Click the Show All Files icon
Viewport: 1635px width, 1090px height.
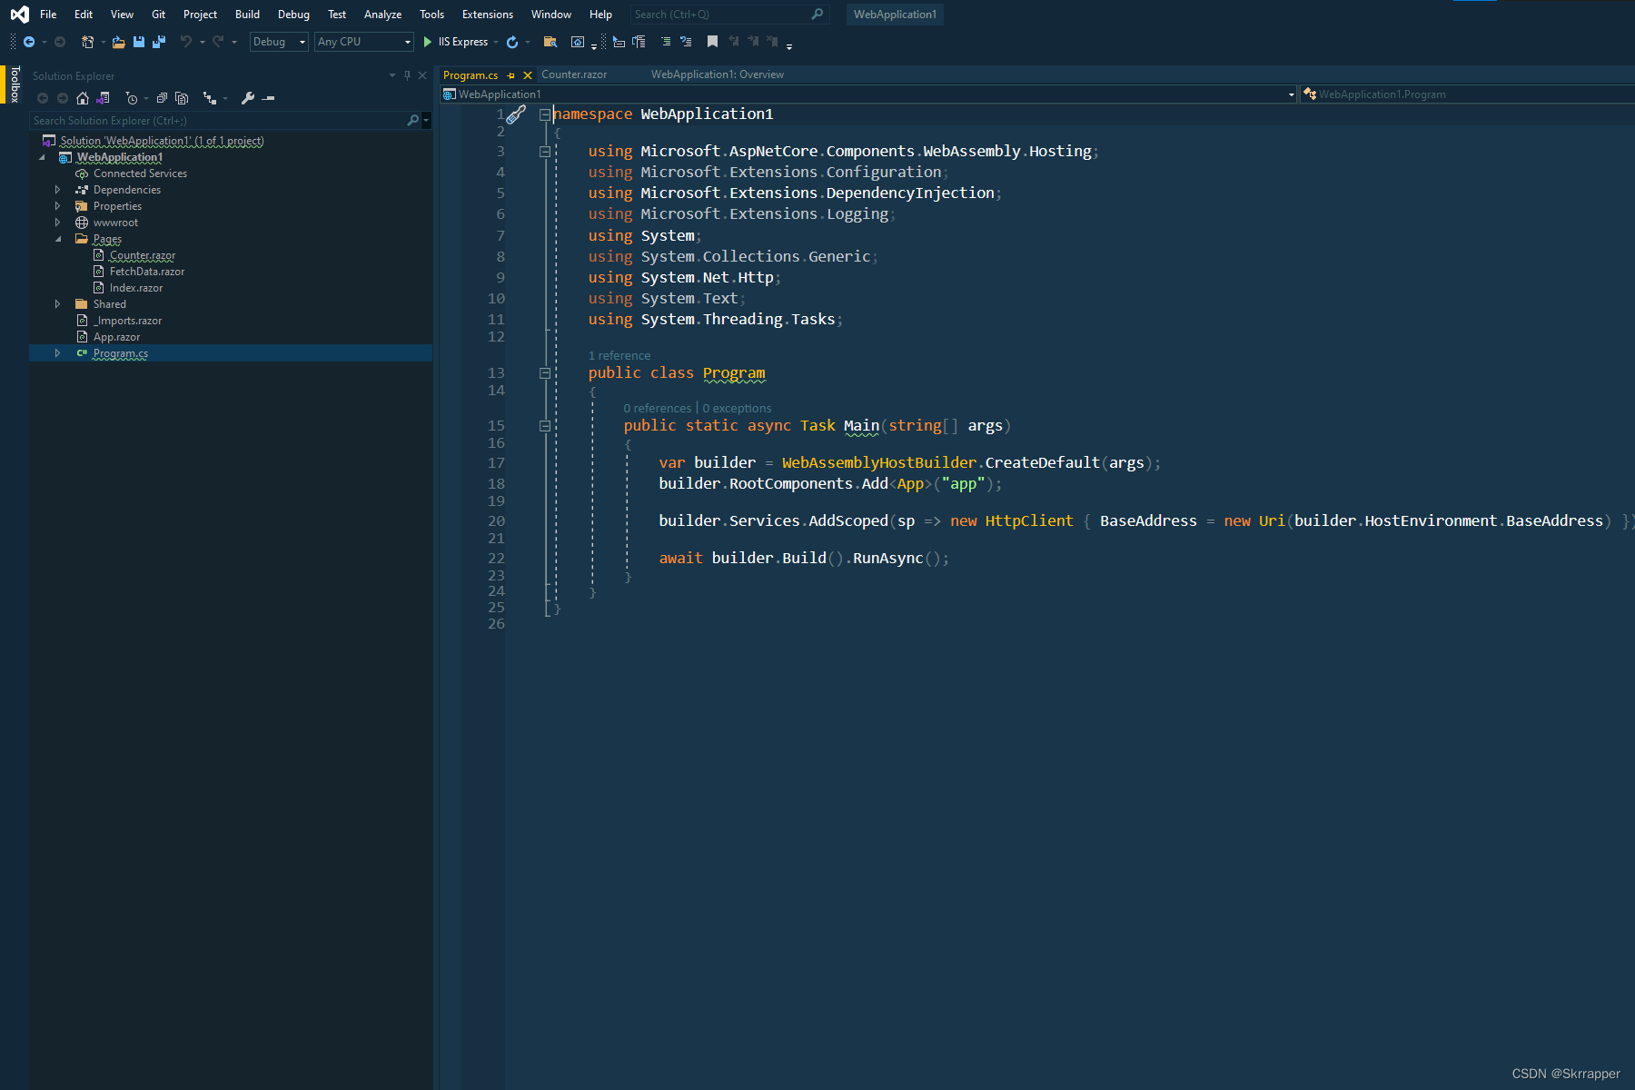[x=182, y=98]
